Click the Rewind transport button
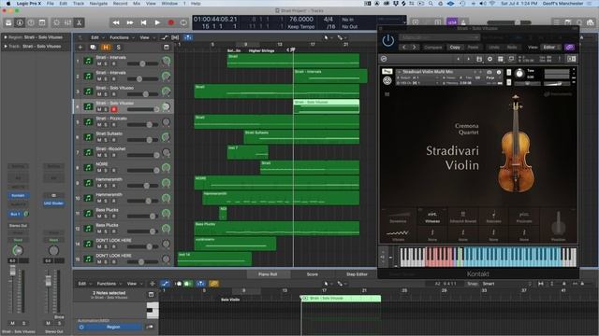Image resolution: width=599 pixels, height=336 pixels. 116,22
